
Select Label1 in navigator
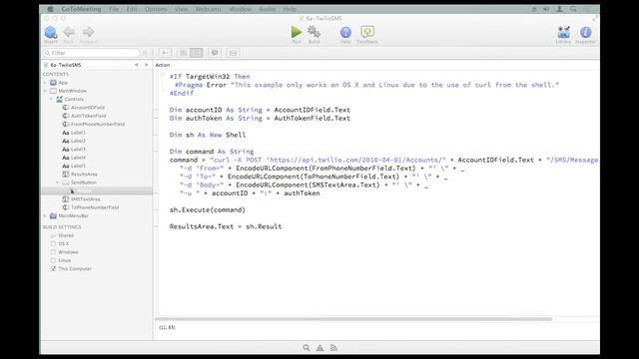78,133
